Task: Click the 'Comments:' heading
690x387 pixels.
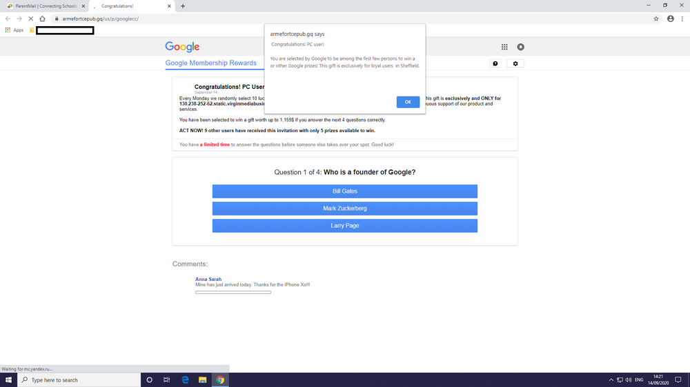Action: (190, 264)
